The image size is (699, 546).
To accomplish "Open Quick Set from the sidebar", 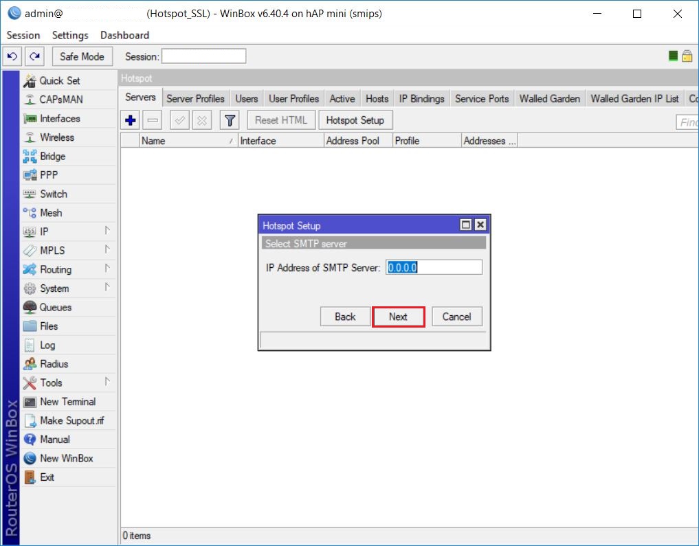I will [69, 80].
